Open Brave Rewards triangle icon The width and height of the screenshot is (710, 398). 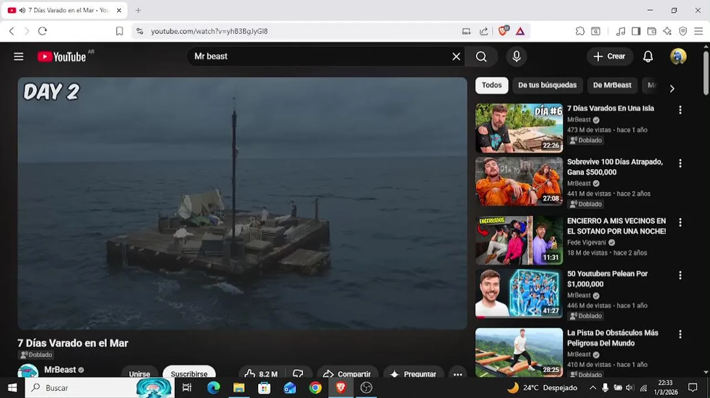point(520,32)
